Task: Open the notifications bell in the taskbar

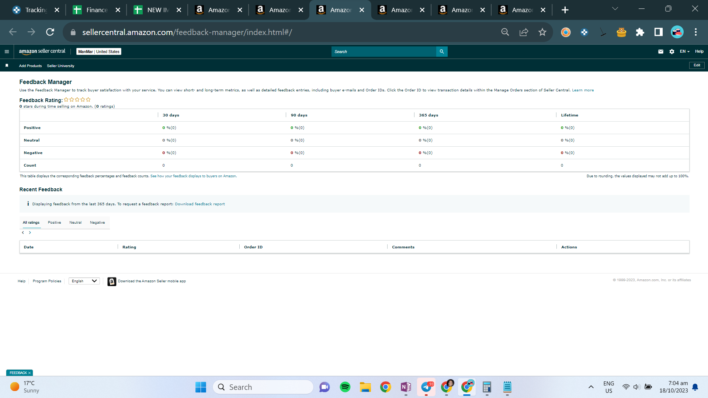Action: pyautogui.click(x=695, y=387)
